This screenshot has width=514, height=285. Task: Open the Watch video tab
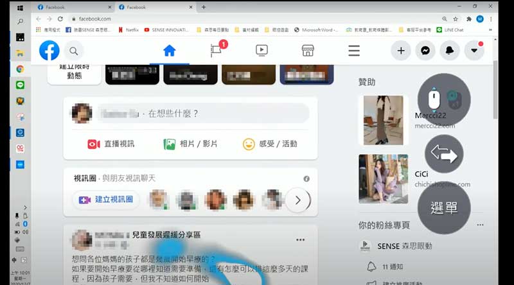261,51
